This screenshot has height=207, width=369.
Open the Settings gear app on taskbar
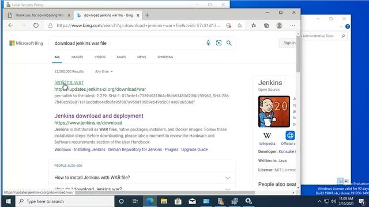tap(248, 201)
